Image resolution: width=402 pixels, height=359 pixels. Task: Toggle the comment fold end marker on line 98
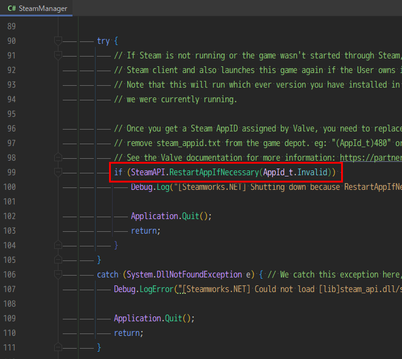click(58, 157)
